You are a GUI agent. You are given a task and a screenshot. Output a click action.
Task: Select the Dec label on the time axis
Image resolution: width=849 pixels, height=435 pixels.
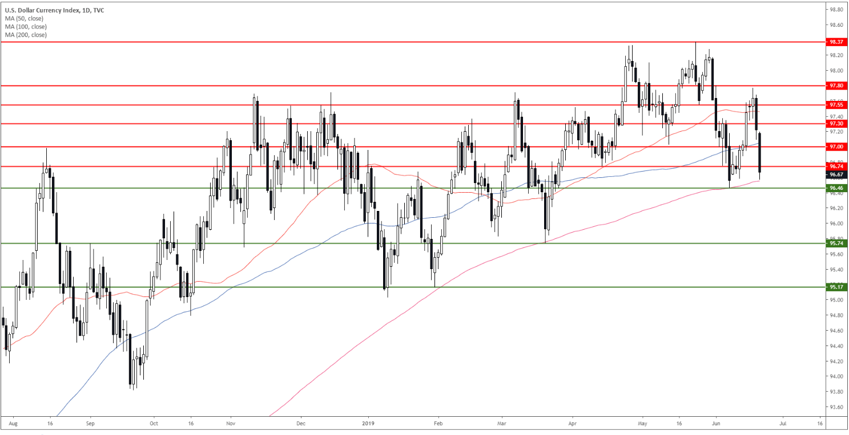click(301, 424)
